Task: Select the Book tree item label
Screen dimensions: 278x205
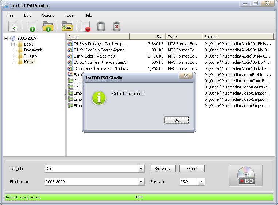Action: [x=28, y=44]
